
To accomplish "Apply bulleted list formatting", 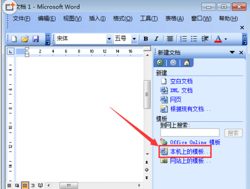I will [x=194, y=39].
